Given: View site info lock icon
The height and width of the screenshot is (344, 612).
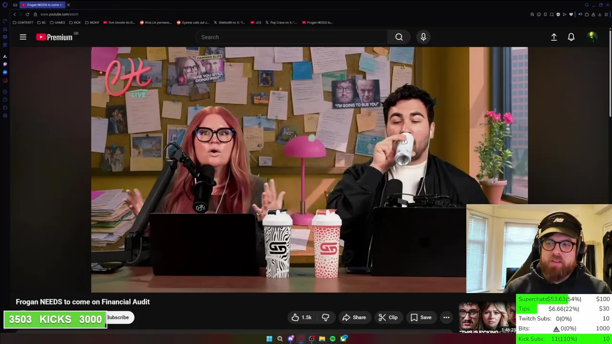Looking at the screenshot, I should click(35, 14).
